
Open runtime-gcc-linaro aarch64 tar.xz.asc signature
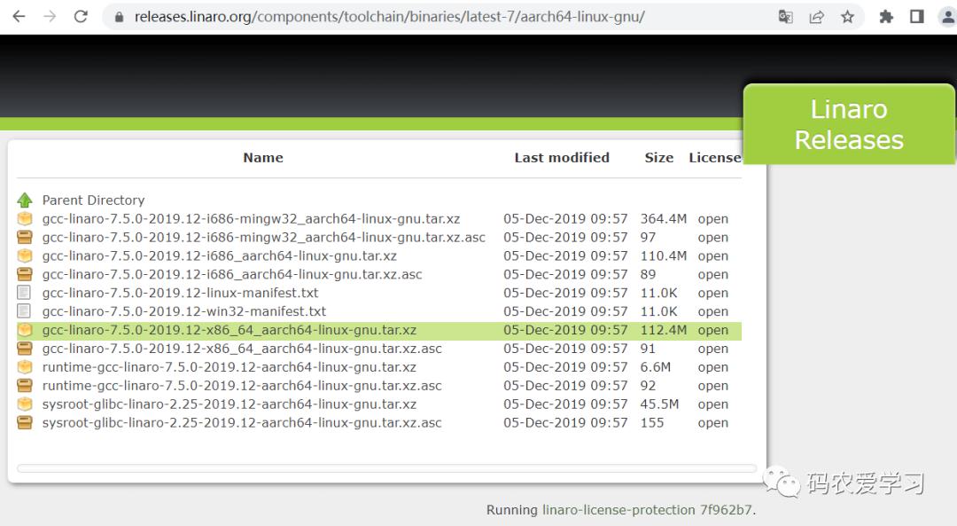tap(242, 386)
